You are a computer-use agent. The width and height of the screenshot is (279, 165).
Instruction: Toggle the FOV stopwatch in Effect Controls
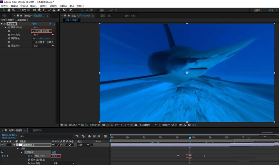pos(9,27)
